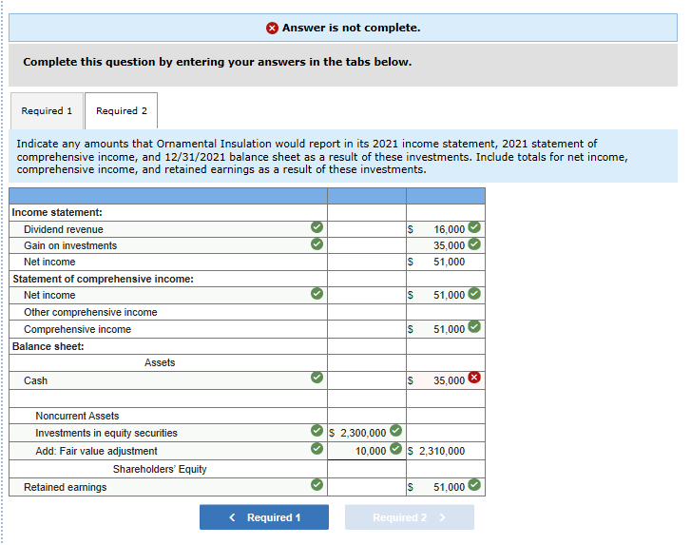Click green check in comprehensive Net income label row
The height and width of the screenshot is (545, 691).
pyautogui.click(x=317, y=293)
